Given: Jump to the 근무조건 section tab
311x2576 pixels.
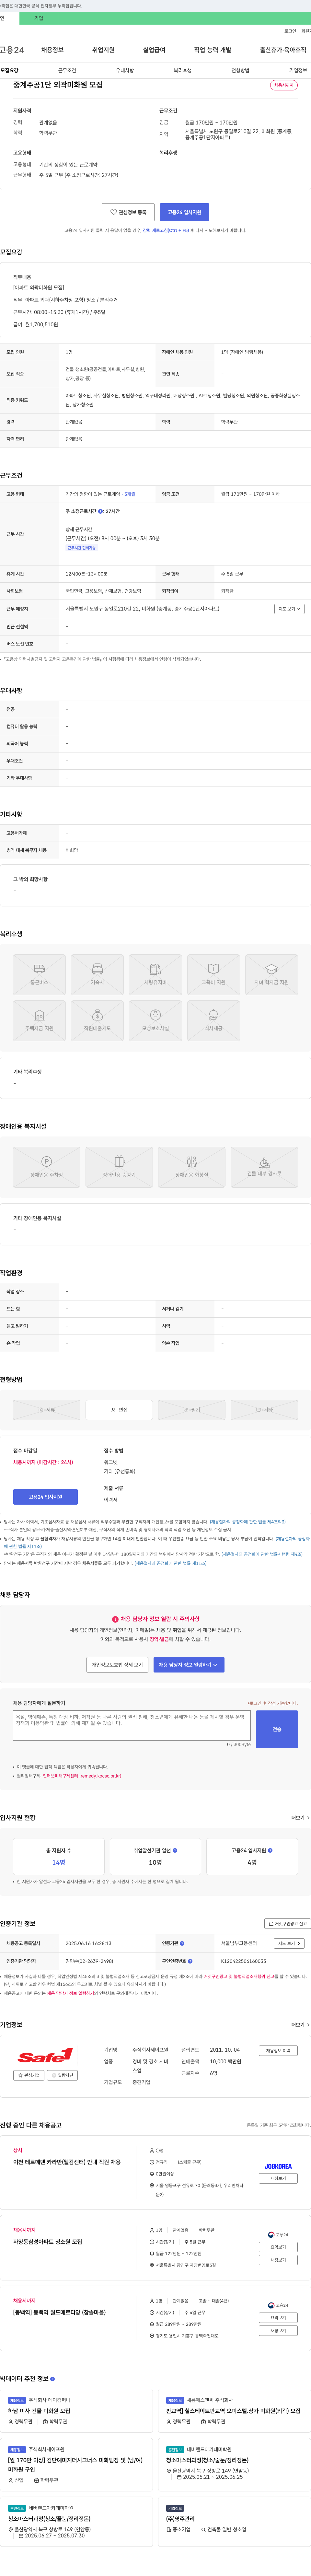Looking at the screenshot, I should 67,71.
